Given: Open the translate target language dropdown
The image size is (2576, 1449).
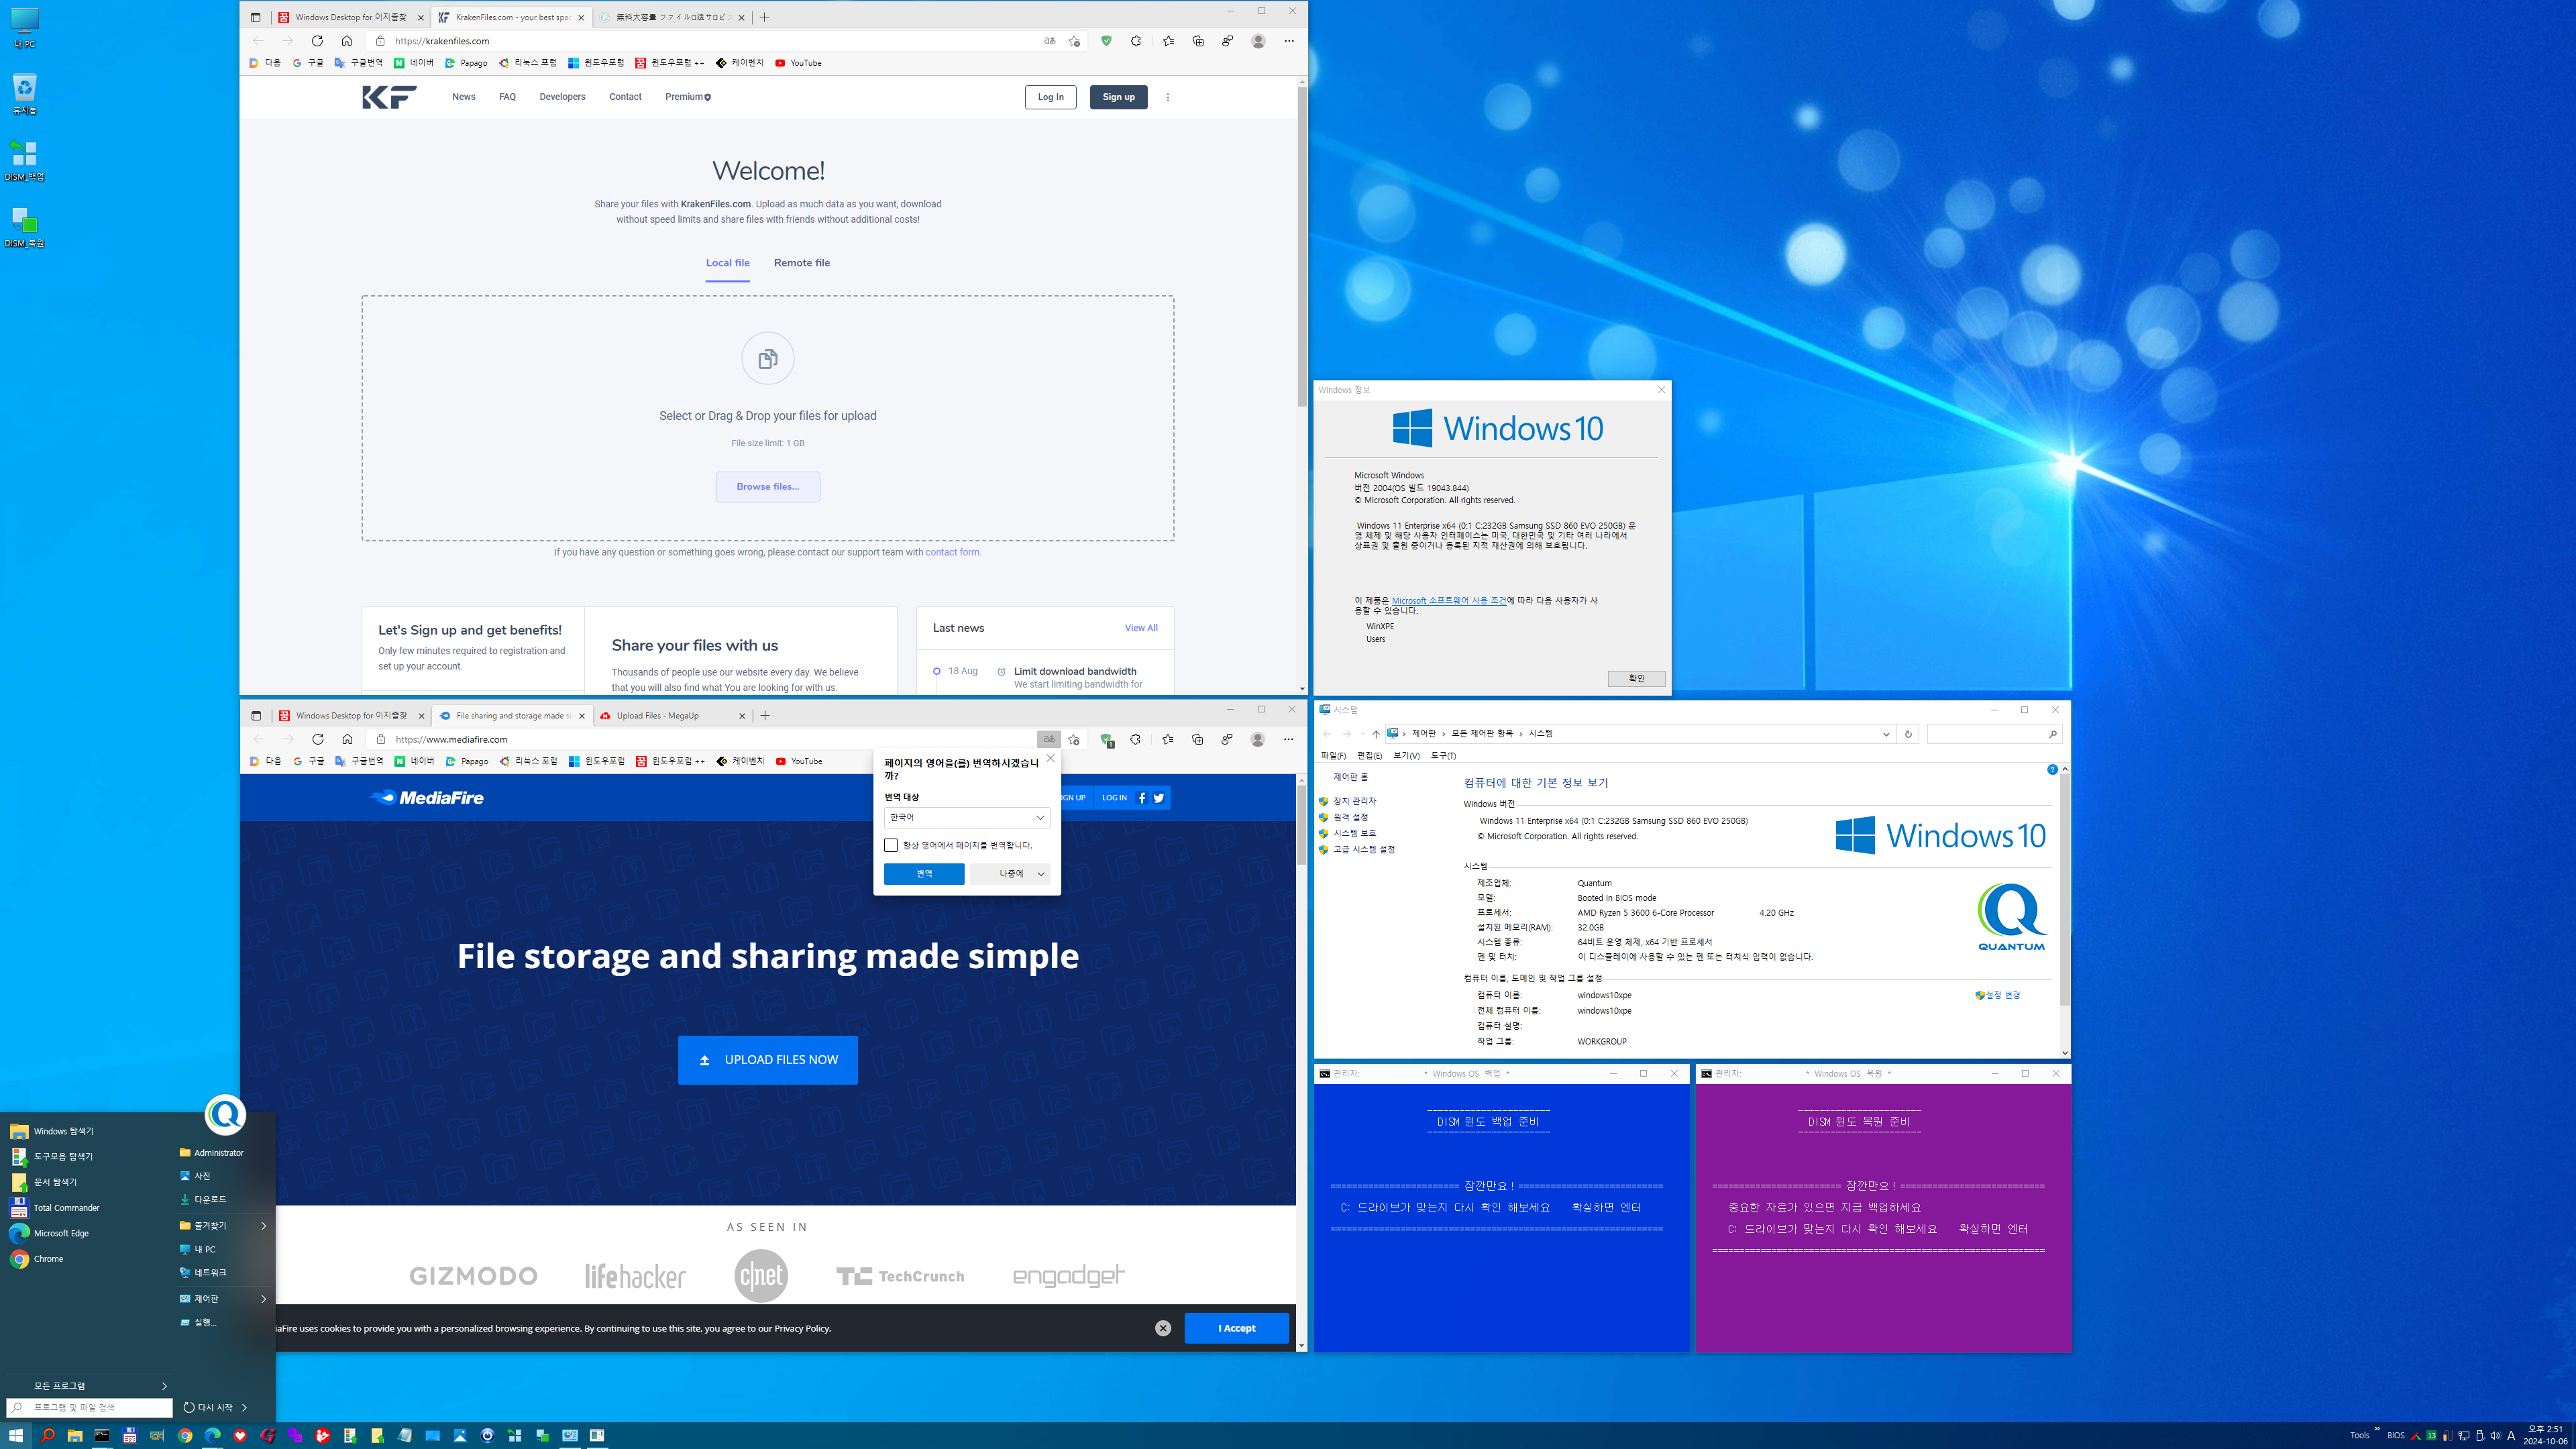Looking at the screenshot, I should pos(967,817).
